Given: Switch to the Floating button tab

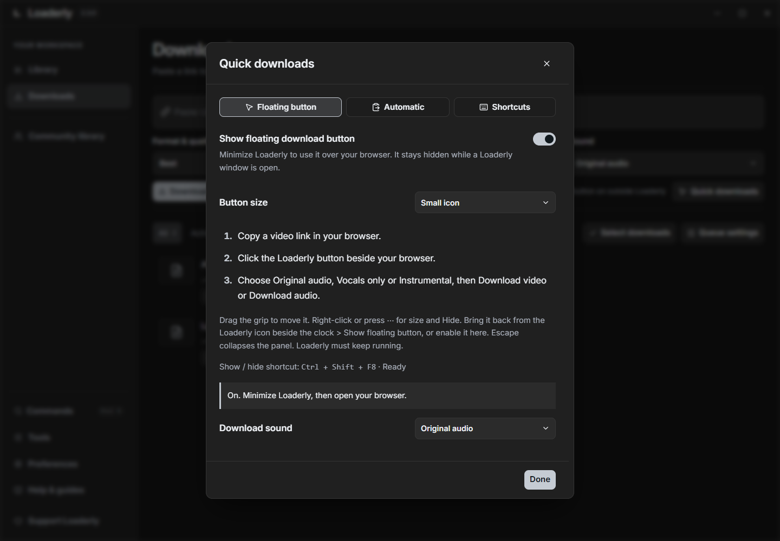Looking at the screenshot, I should click(x=281, y=107).
